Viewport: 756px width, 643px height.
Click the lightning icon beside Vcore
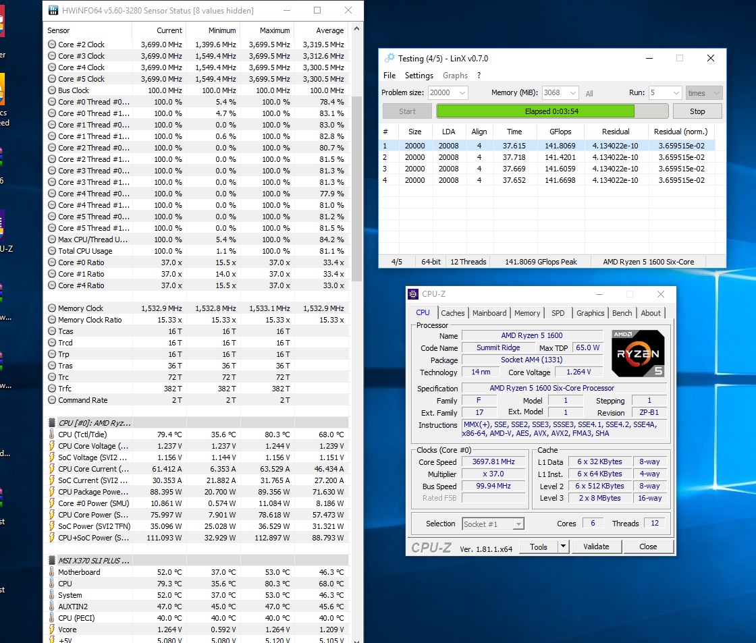point(51,630)
